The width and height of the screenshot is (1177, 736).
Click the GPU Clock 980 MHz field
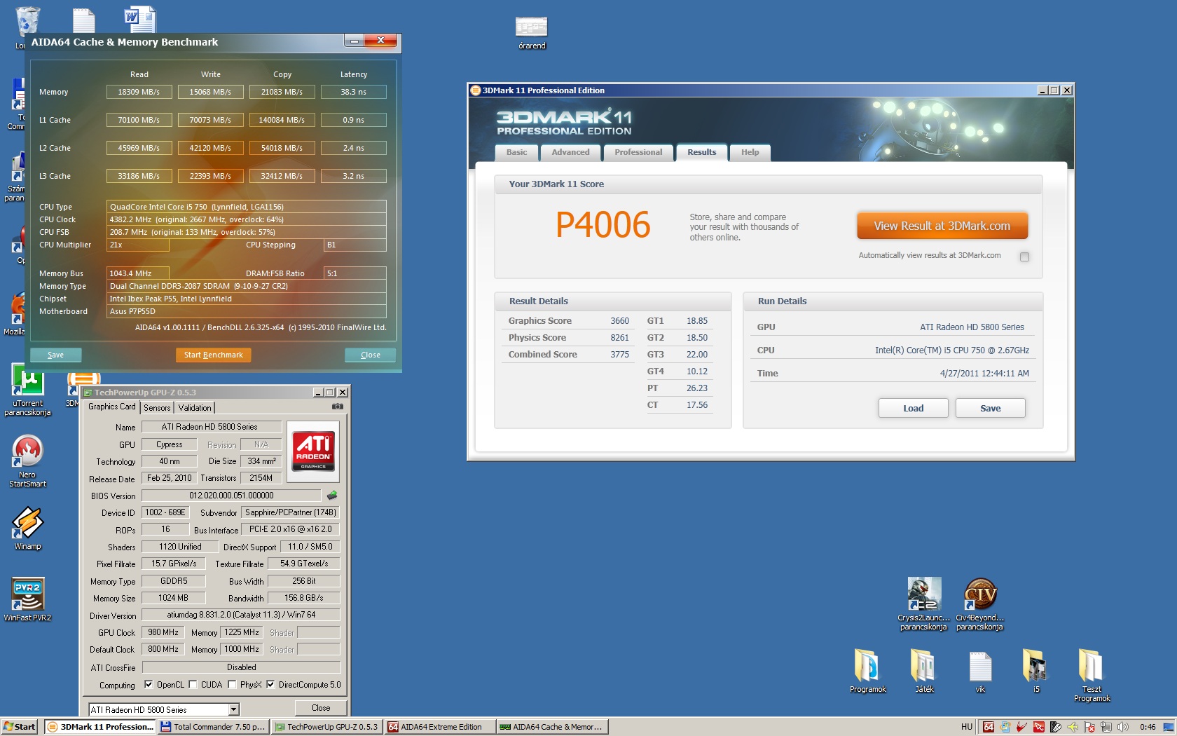tap(163, 632)
